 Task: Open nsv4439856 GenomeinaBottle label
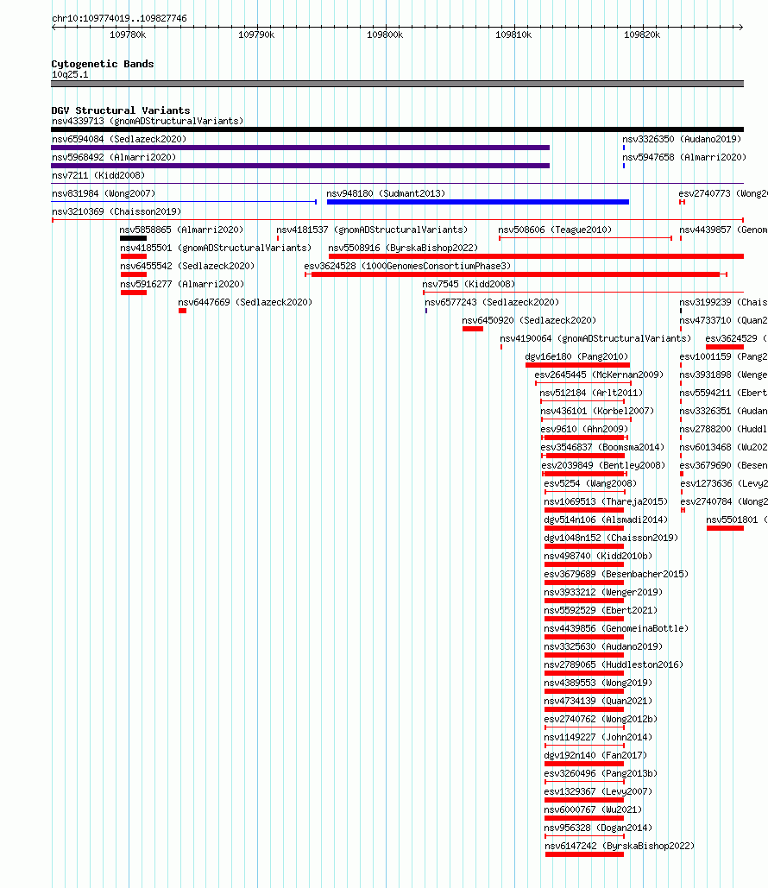(x=616, y=628)
